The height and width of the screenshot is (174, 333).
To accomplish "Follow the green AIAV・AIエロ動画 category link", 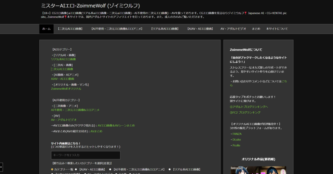I will tap(62, 79).
